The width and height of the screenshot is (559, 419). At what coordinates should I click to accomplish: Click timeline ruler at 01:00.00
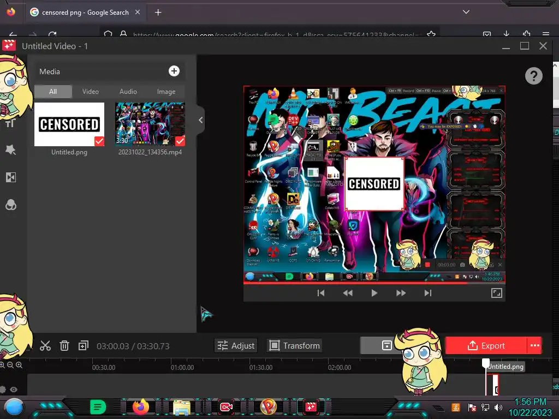coord(182,367)
